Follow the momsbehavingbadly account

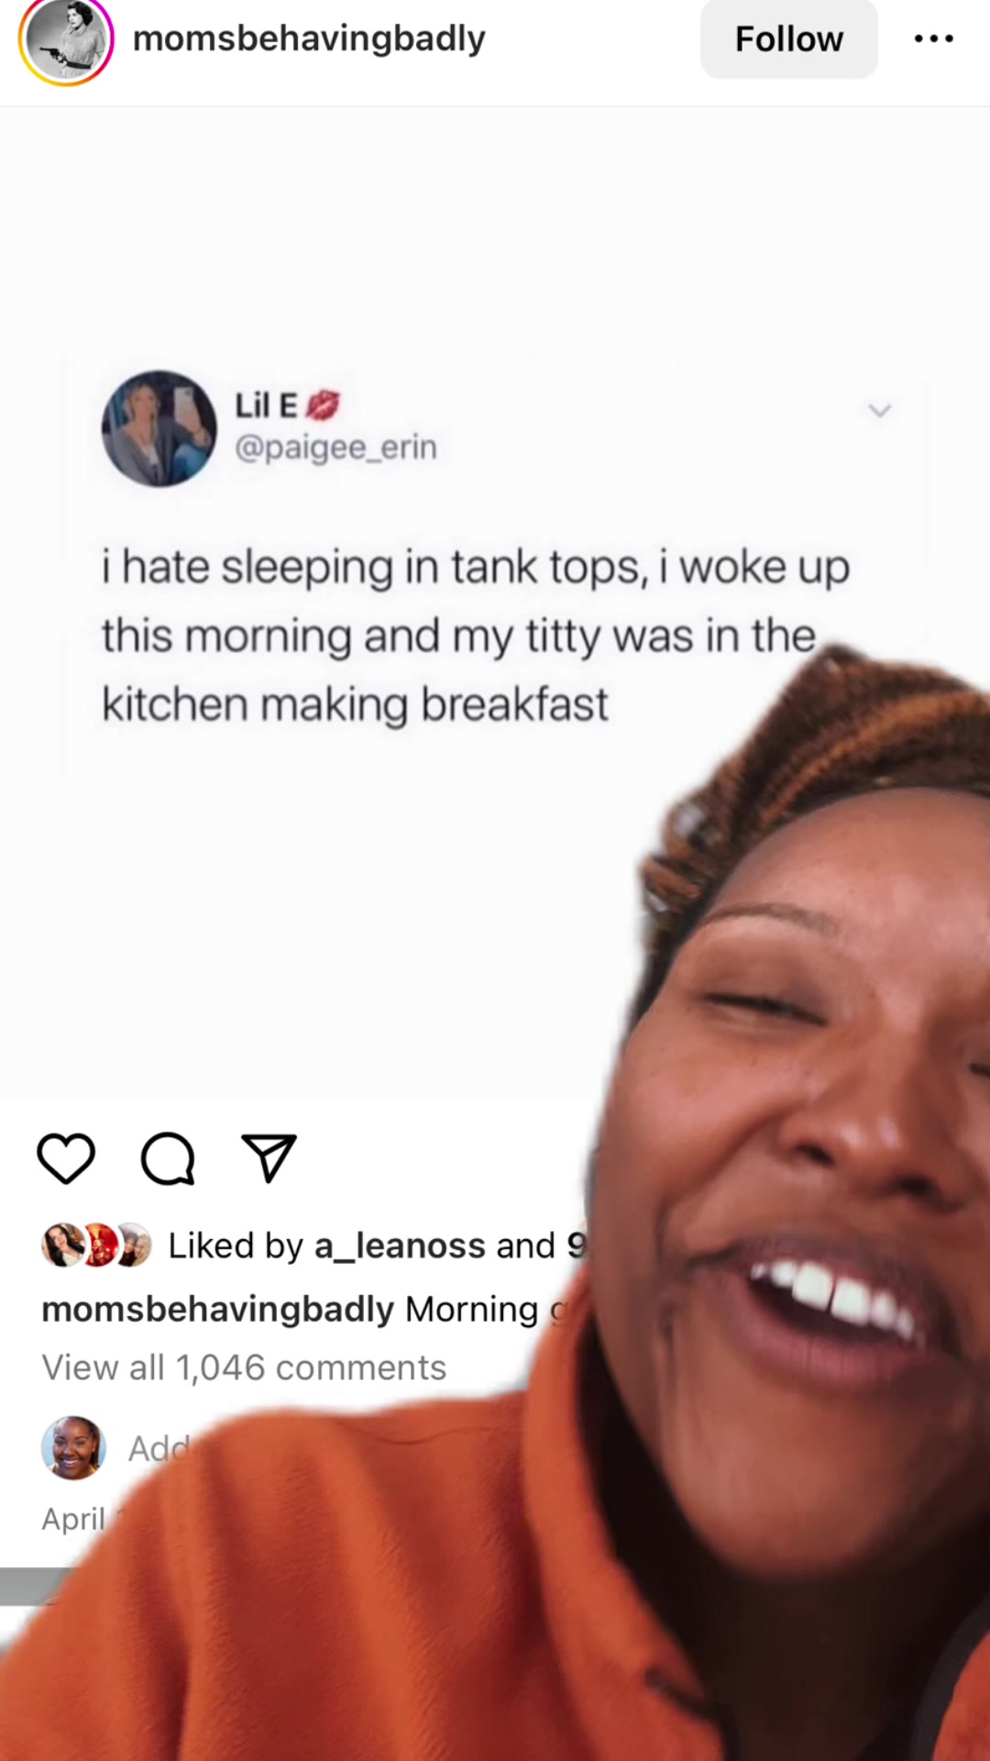coord(789,39)
